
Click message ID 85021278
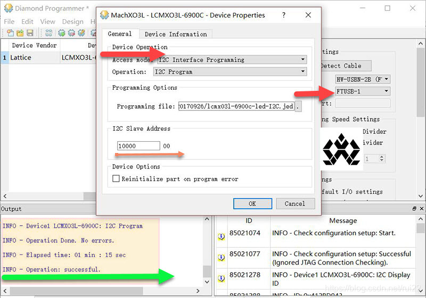[245, 275]
